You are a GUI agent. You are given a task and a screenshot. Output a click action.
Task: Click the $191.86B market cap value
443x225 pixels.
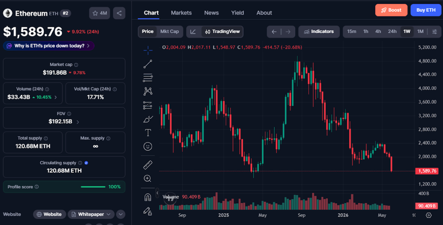[55, 73]
